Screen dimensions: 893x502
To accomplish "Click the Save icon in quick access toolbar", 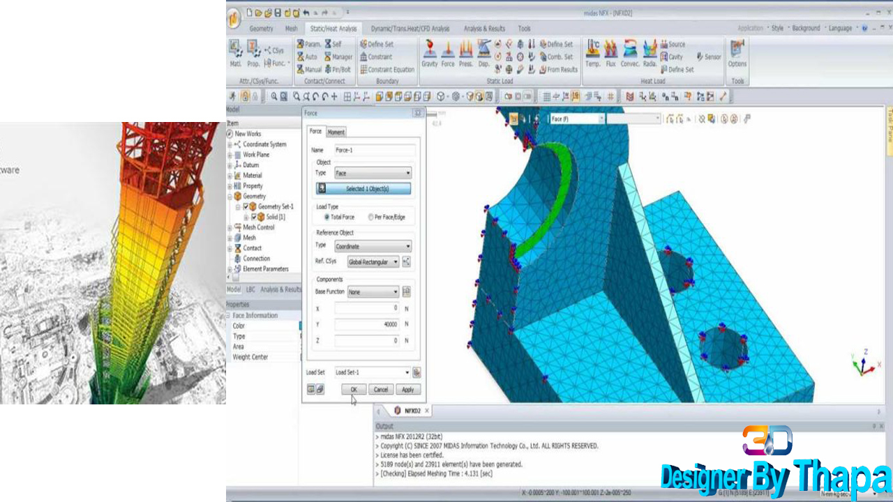I will (278, 13).
